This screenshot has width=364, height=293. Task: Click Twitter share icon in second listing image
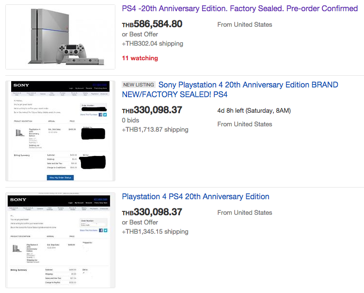click(x=105, y=115)
